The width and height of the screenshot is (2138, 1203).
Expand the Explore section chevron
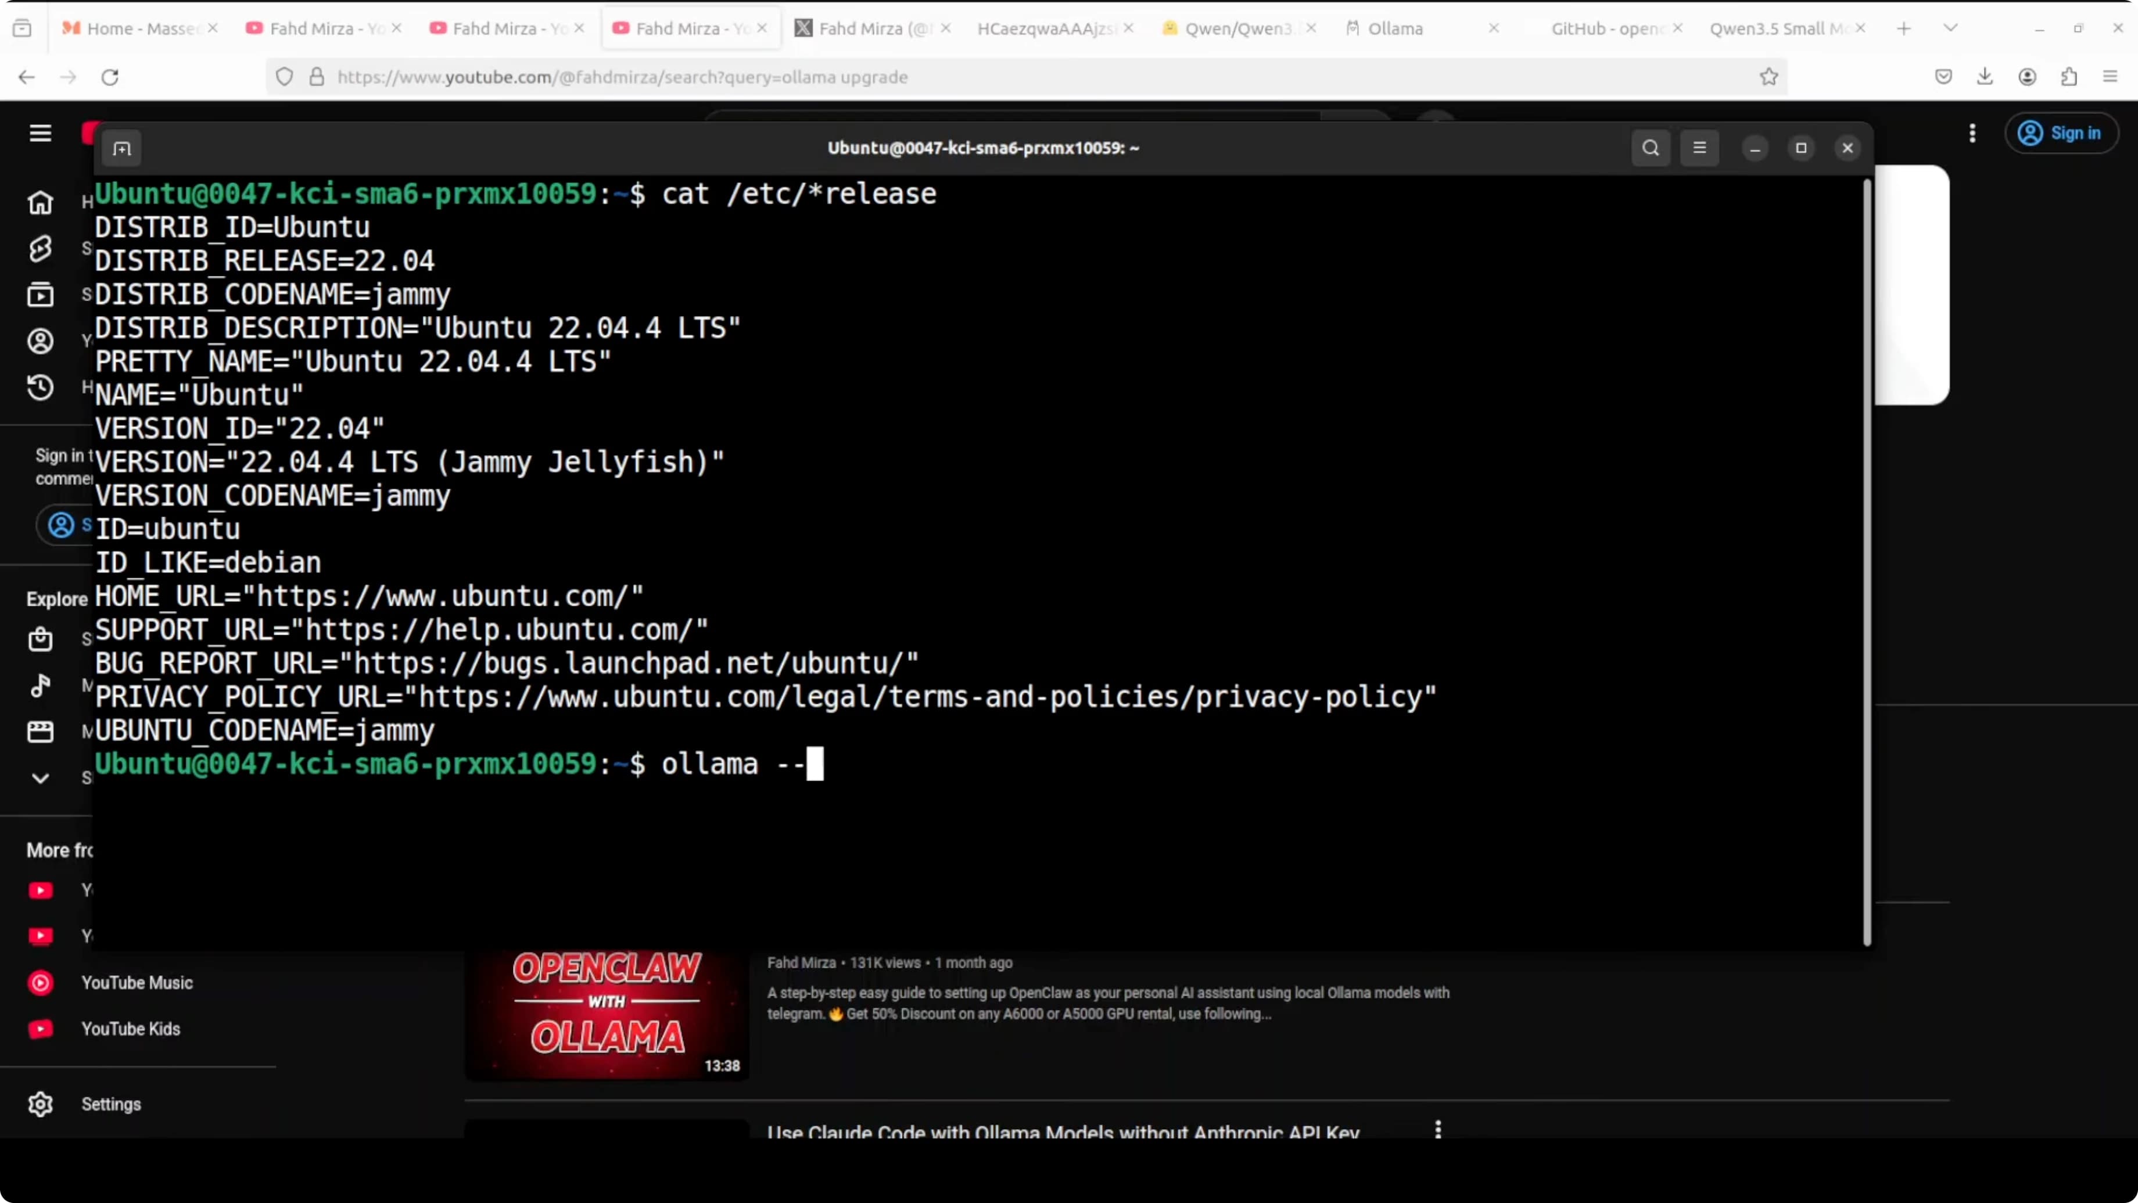point(40,778)
